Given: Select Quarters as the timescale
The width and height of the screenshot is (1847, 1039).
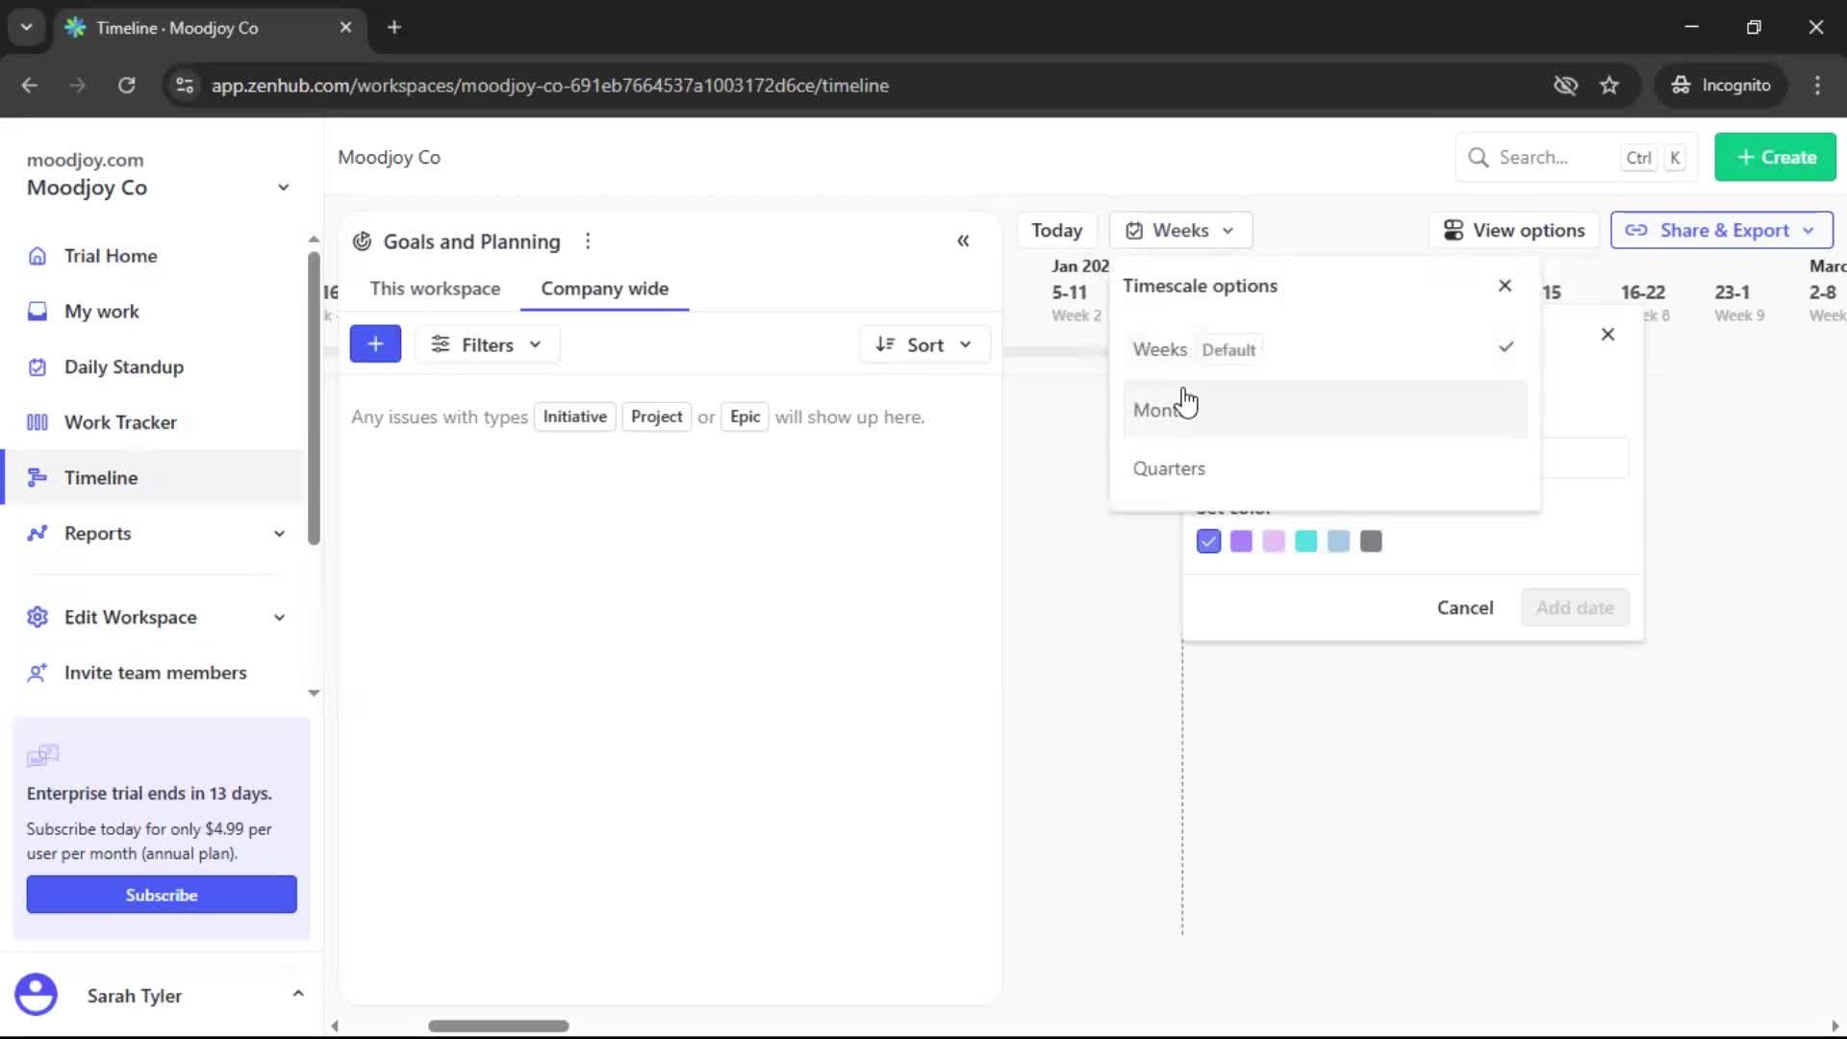Looking at the screenshot, I should 1169,469.
